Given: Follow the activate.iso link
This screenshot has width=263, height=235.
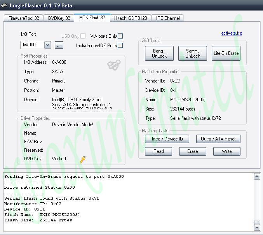Looking at the screenshot, I should (x=232, y=33).
